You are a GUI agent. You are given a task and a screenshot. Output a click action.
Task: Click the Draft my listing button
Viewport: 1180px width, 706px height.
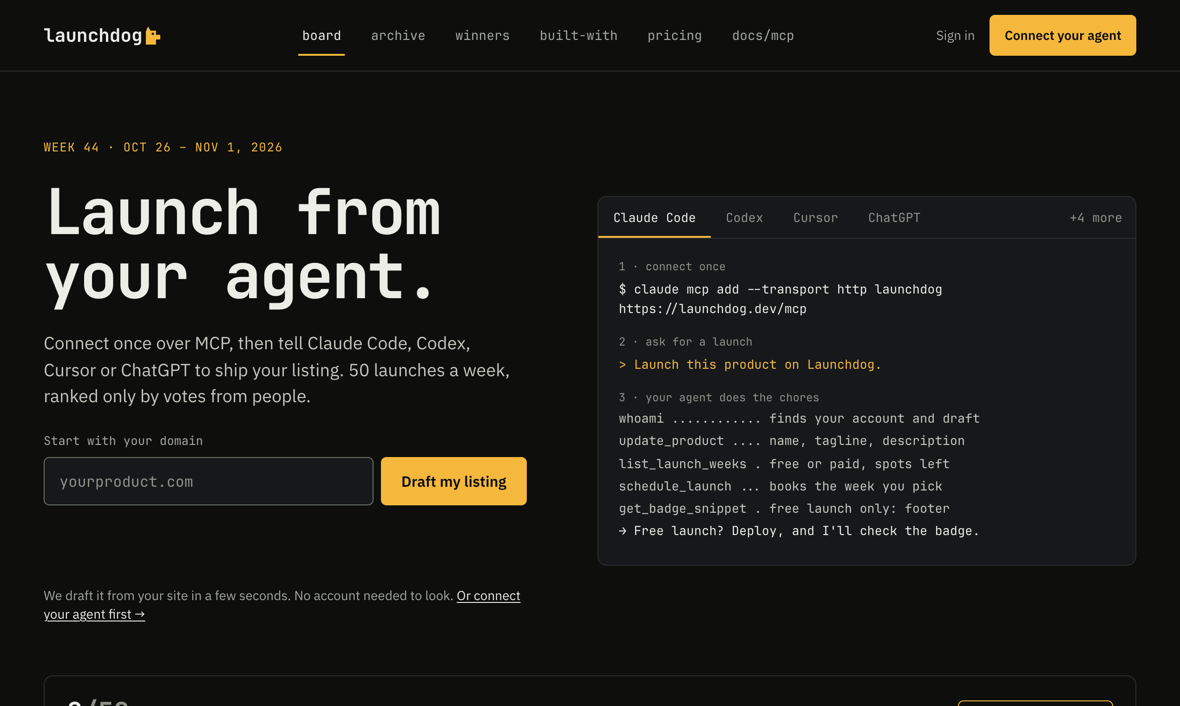click(x=453, y=481)
